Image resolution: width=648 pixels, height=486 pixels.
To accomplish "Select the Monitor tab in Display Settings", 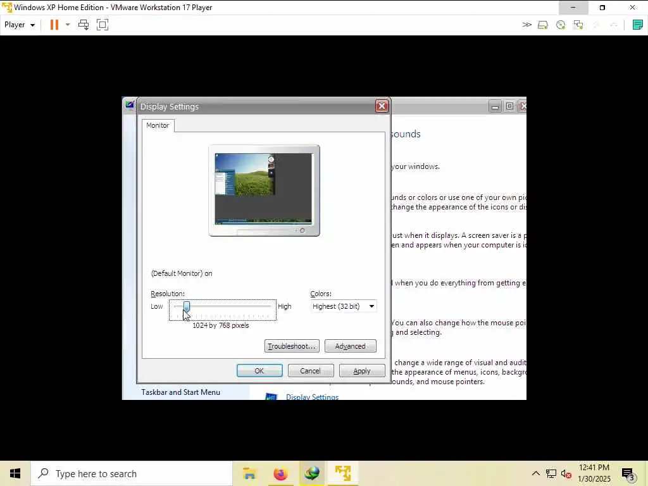I will (158, 125).
